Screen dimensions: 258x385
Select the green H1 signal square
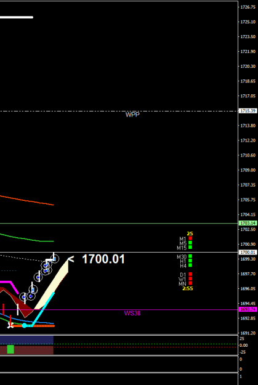pos(190,261)
